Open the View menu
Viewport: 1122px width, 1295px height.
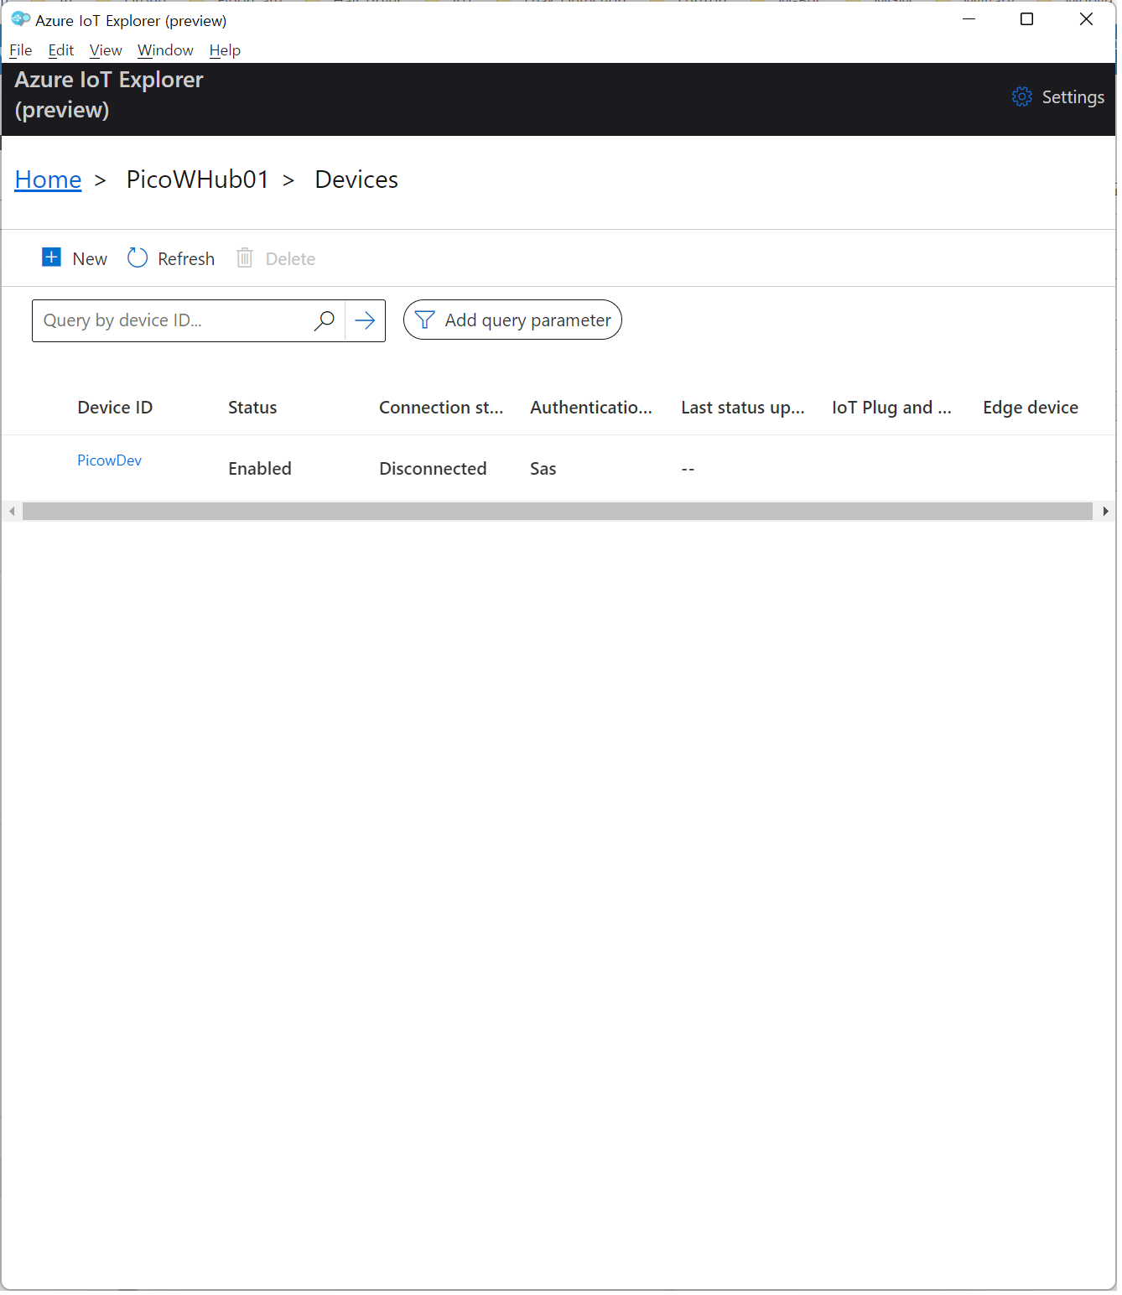click(x=106, y=50)
